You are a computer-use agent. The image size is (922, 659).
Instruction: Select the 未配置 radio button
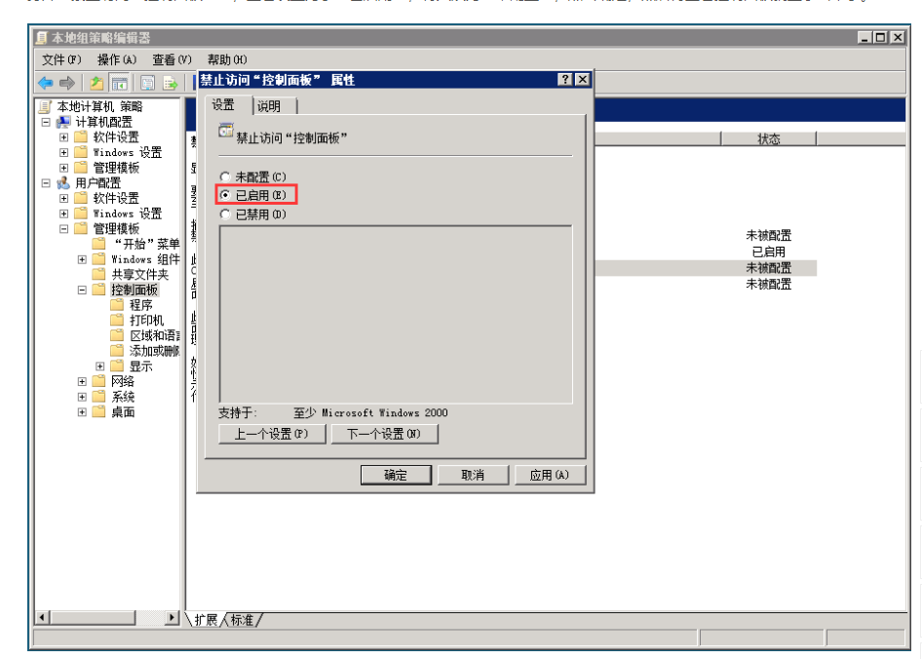point(225,177)
